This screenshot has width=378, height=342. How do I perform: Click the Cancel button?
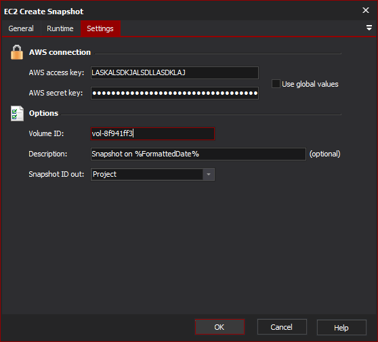tap(282, 327)
